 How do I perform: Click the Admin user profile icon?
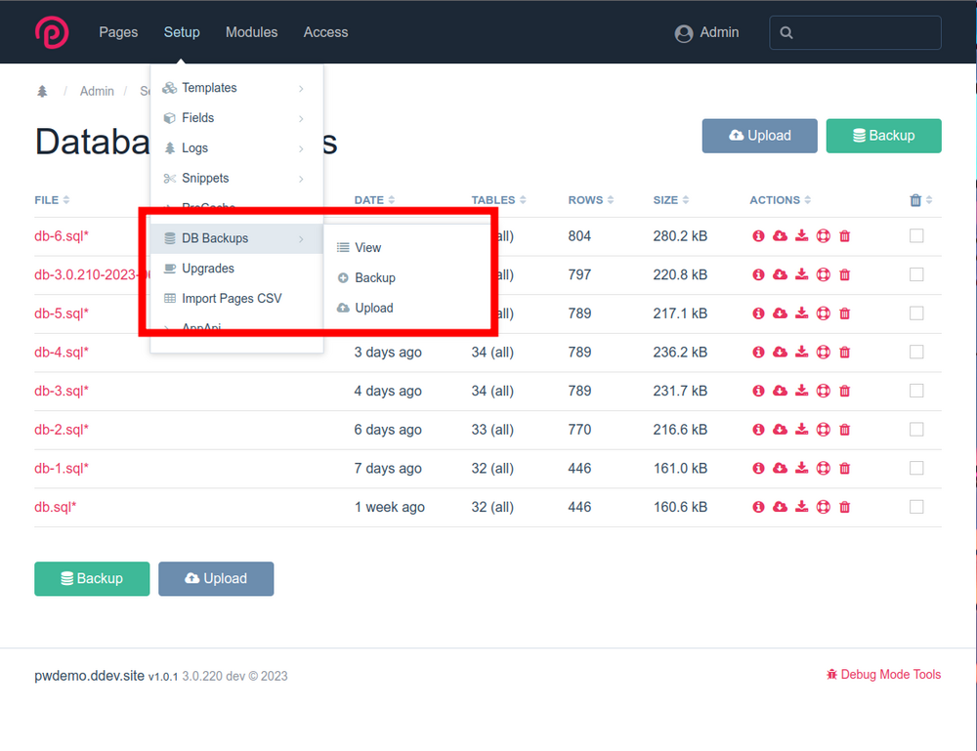684,33
